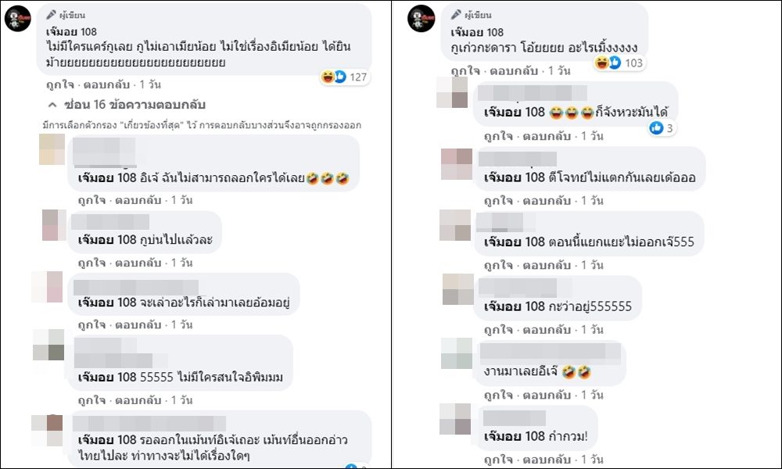Click the like reaction showing 3
Image resolution: width=782 pixels, height=469 pixels.
pyautogui.click(x=662, y=128)
